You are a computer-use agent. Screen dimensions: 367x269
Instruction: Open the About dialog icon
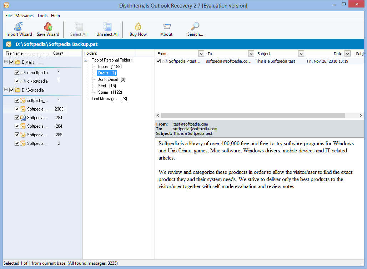(166, 26)
